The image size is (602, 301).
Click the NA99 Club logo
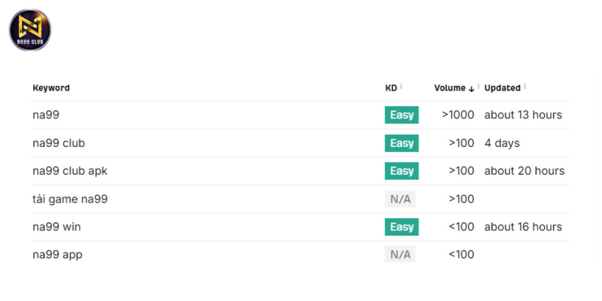tap(30, 30)
